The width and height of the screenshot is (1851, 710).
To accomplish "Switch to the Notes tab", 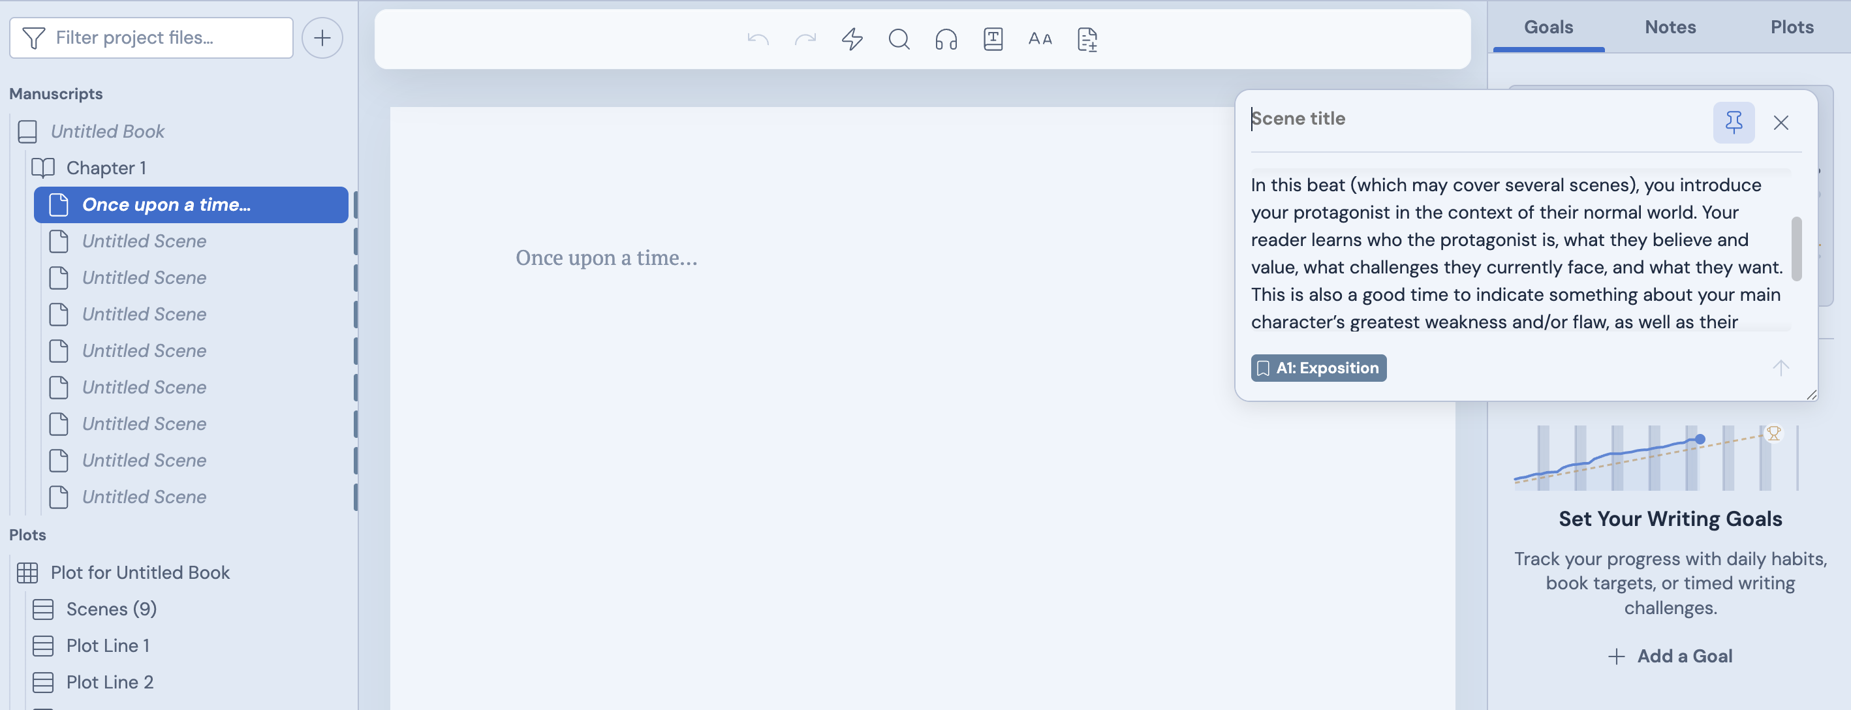I will coord(1671,27).
